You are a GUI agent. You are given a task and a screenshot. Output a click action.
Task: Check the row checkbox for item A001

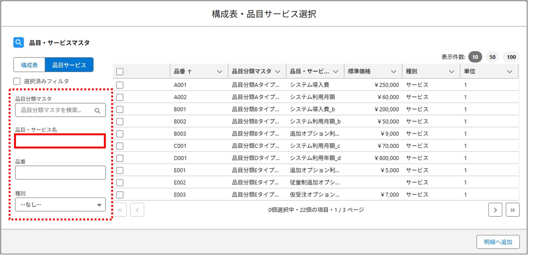119,85
